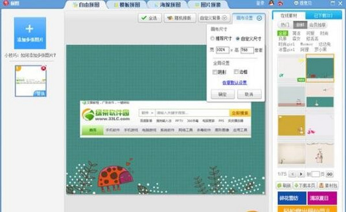This screenshot has height=212, width=346.
Task: Click the 随机排版 random layout button
Action: (179, 18)
